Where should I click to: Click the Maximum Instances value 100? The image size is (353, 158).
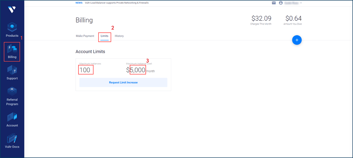pyautogui.click(x=85, y=70)
